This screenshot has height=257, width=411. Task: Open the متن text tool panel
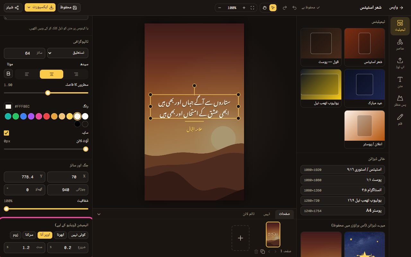pos(400,82)
